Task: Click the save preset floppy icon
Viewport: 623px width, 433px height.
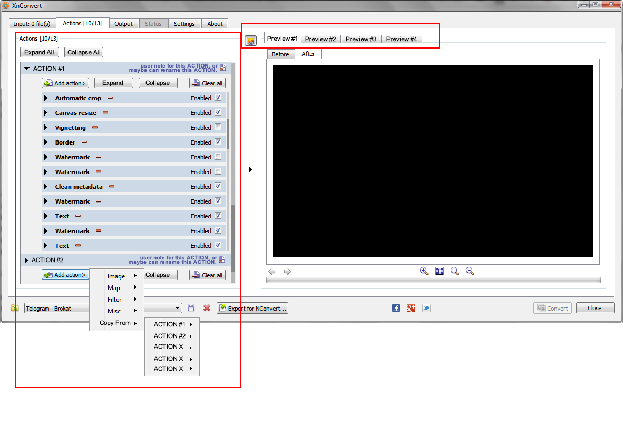Action: (x=191, y=308)
